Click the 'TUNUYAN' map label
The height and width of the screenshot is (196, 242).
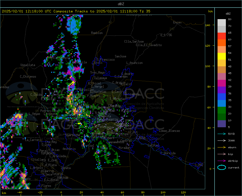tap(62, 178)
